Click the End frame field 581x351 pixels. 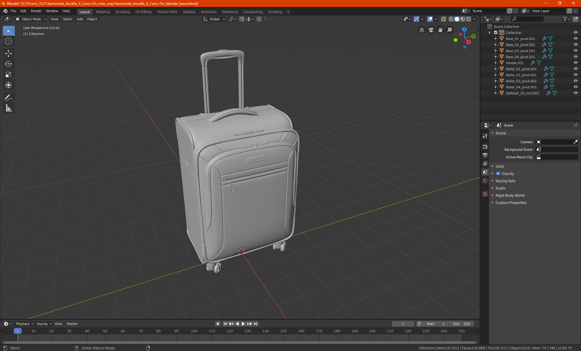tap(461, 324)
